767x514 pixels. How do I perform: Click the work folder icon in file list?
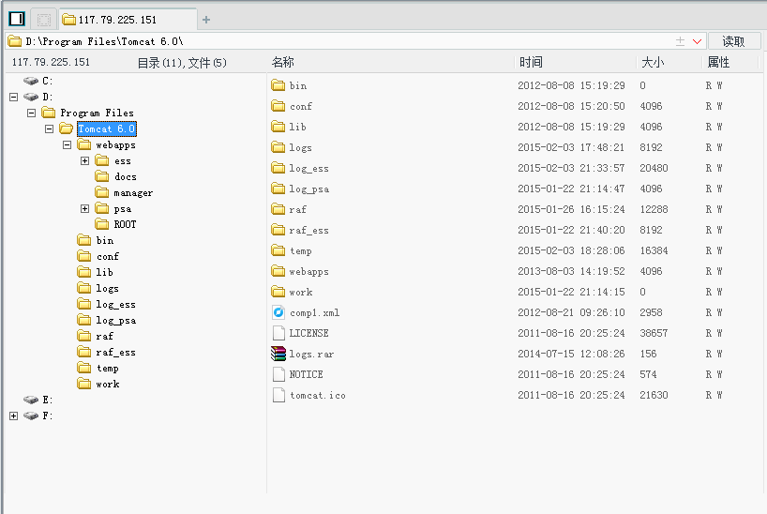pos(278,292)
